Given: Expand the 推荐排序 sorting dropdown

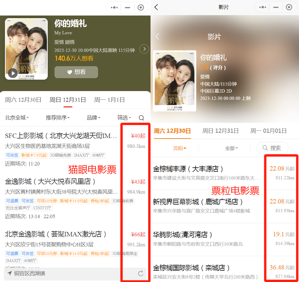Looking at the screenshot, I should tap(58, 118).
